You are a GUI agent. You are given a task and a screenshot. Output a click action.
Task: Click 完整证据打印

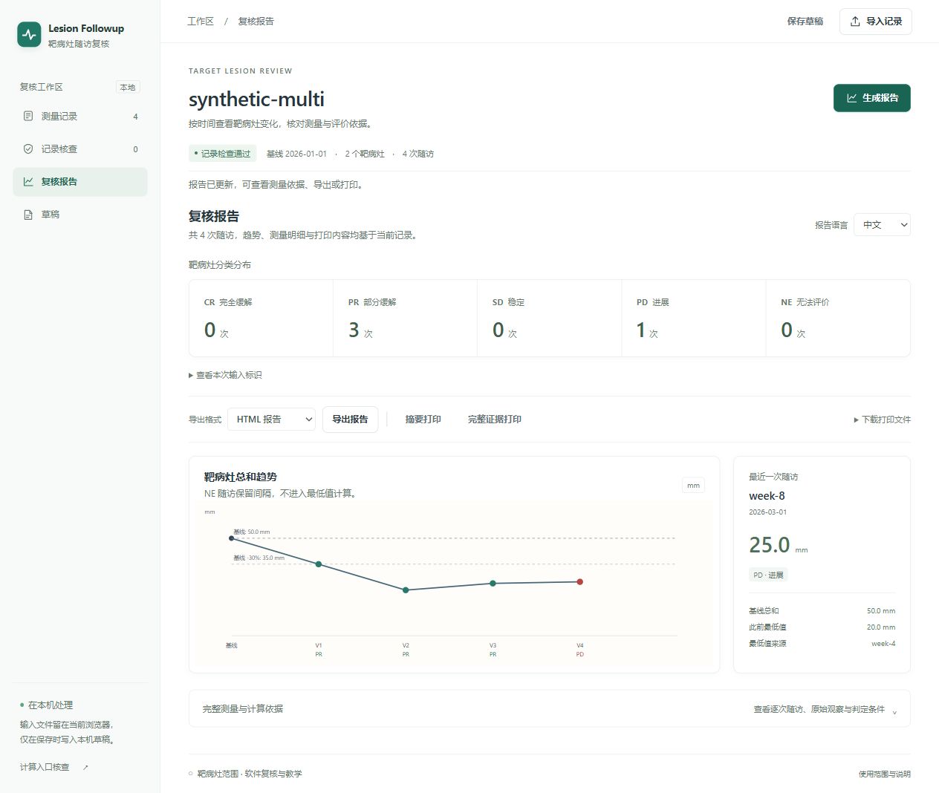[x=495, y=420]
